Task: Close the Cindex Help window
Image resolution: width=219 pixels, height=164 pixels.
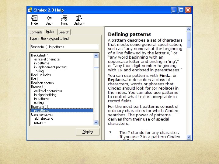Action: click(188, 10)
